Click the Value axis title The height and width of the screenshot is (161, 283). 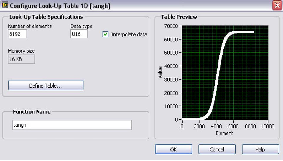coord(160,72)
